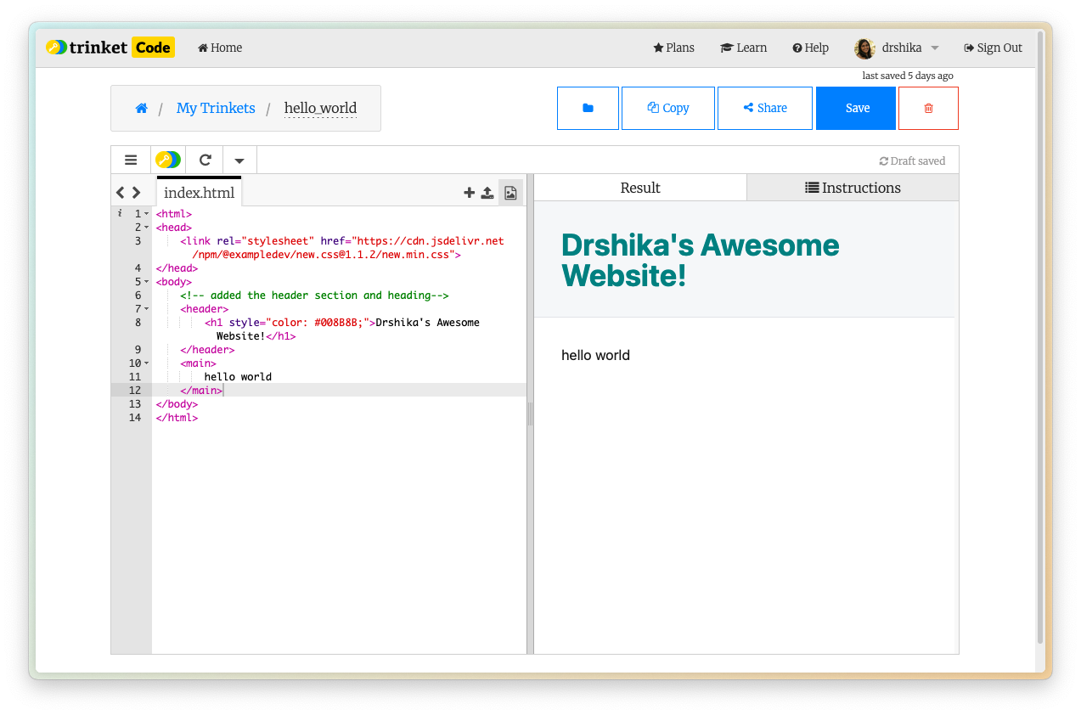The image size is (1081, 715).
Task: Switch to the Instructions tab
Action: coord(853,188)
